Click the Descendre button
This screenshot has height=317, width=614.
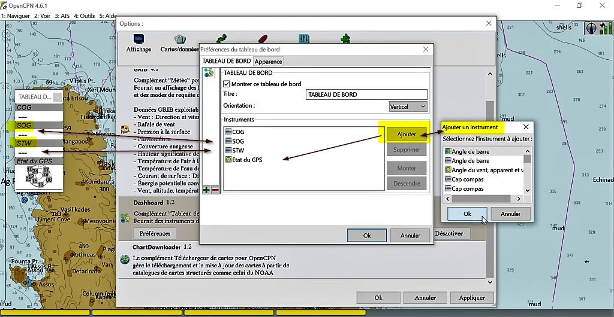click(x=407, y=184)
